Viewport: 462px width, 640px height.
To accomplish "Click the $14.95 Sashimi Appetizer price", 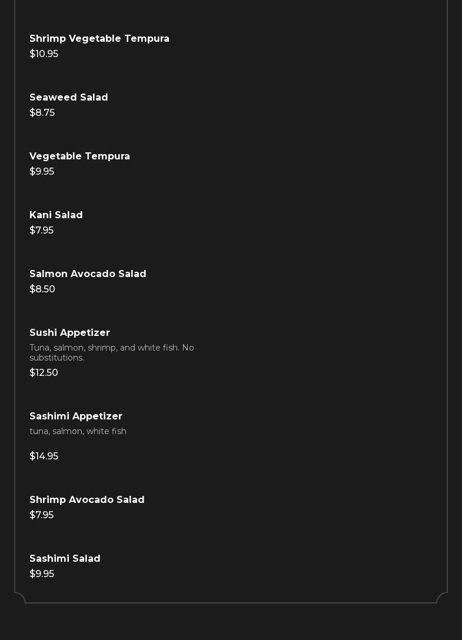I will coord(44,456).
